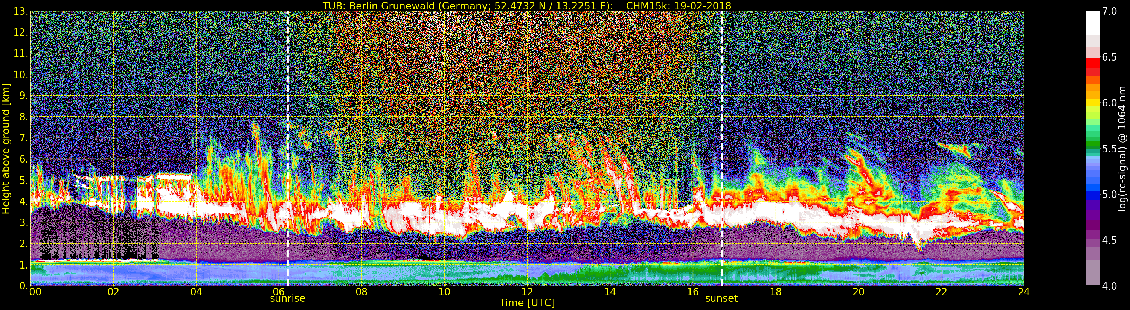Click the time axis tick '12'
Screen dimensions: 1130x310
pos(527,292)
